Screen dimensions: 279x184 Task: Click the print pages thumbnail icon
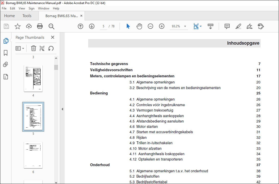pos(42,48)
